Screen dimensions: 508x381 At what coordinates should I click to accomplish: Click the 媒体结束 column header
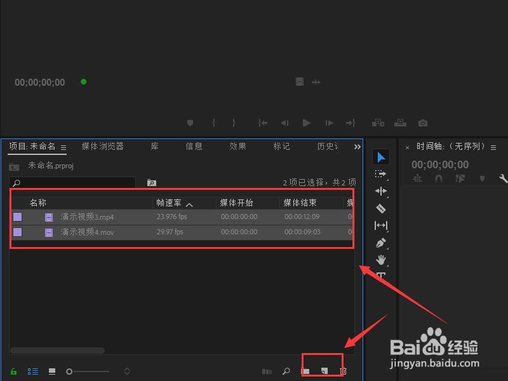tap(300, 203)
